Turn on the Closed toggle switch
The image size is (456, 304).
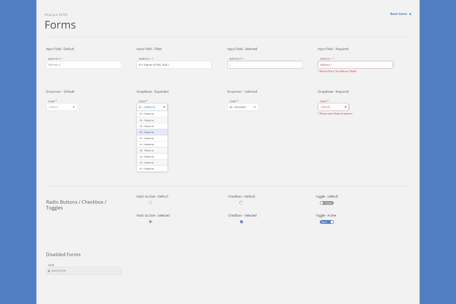(326, 203)
